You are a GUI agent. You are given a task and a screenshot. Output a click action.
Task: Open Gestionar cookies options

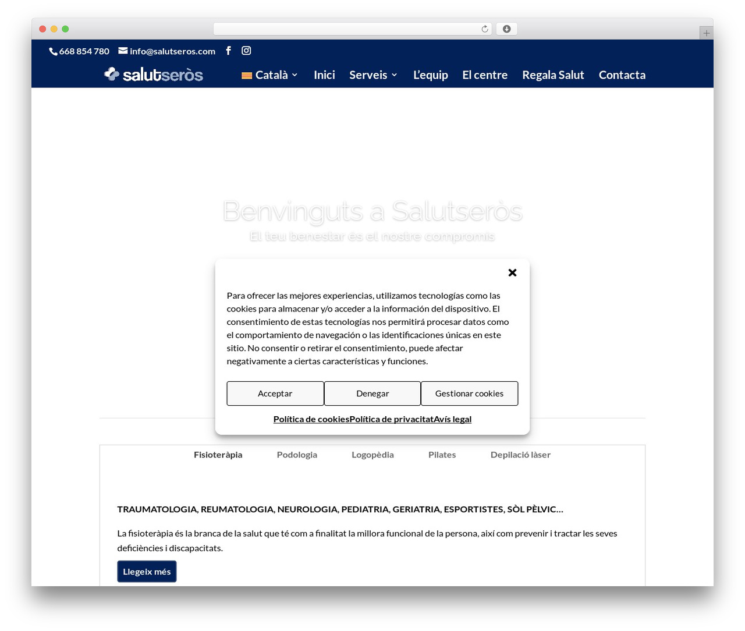click(x=469, y=394)
